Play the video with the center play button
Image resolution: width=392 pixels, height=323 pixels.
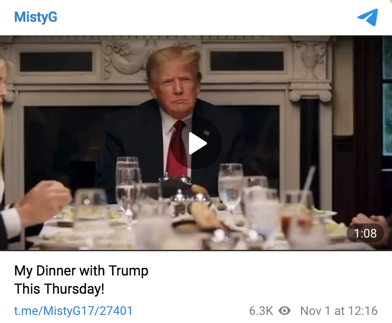(x=196, y=144)
